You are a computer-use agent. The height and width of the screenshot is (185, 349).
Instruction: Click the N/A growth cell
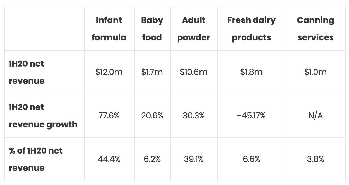point(315,116)
